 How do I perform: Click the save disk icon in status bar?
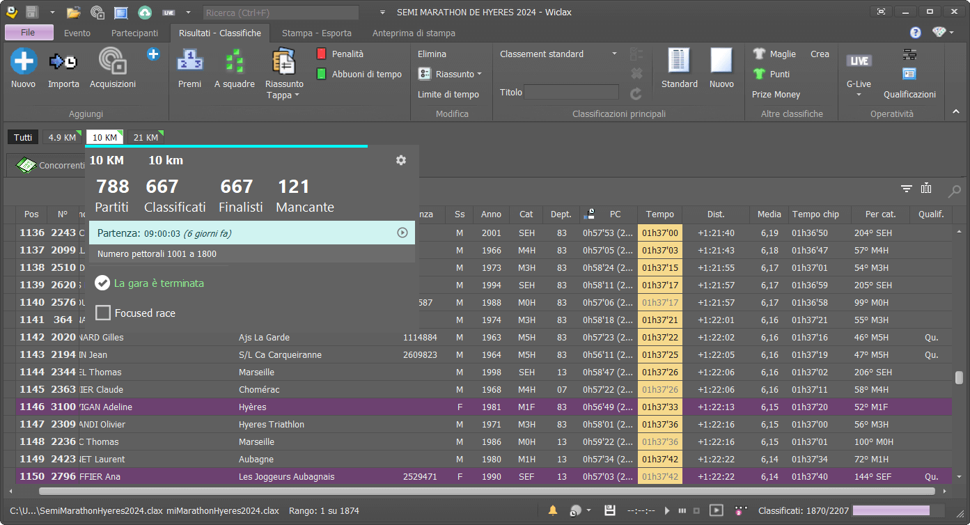coord(609,510)
